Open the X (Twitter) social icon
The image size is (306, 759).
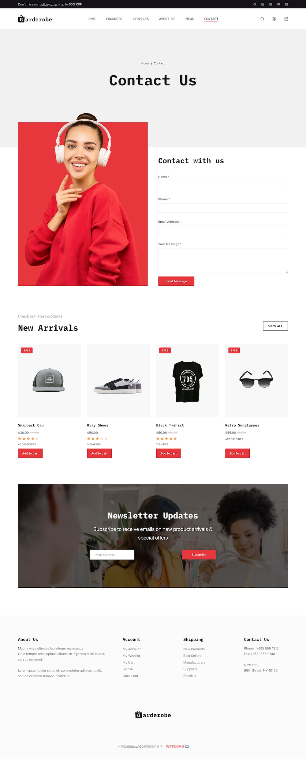point(263,4)
